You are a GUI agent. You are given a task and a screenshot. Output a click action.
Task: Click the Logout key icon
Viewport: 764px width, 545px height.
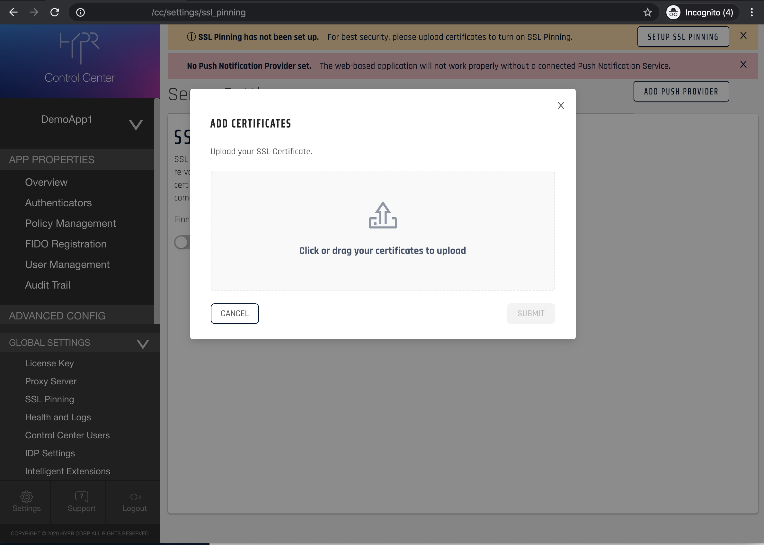click(x=135, y=497)
